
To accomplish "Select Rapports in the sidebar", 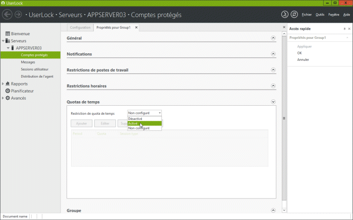I will (x=19, y=84).
